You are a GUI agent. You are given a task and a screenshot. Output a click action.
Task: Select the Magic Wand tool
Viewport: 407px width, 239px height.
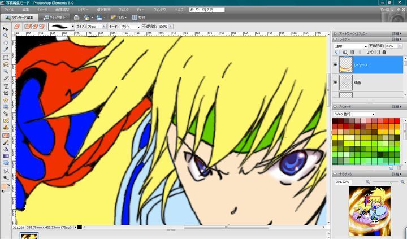click(x=6, y=71)
